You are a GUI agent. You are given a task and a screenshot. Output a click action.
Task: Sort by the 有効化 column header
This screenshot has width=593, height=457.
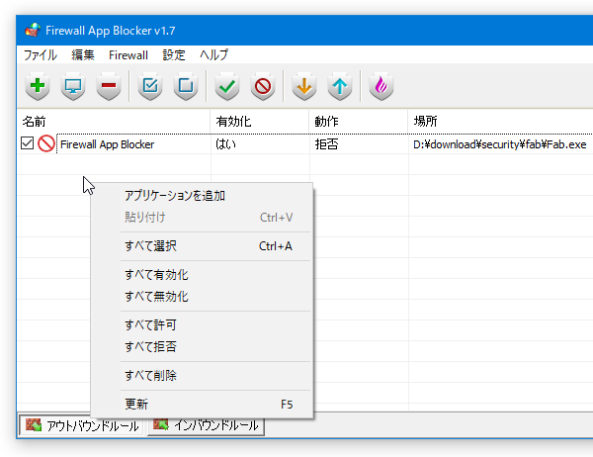point(260,121)
